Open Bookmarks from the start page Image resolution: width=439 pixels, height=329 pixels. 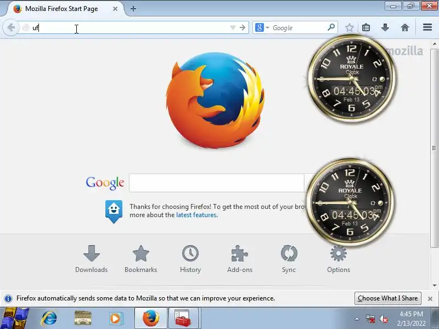click(x=141, y=259)
